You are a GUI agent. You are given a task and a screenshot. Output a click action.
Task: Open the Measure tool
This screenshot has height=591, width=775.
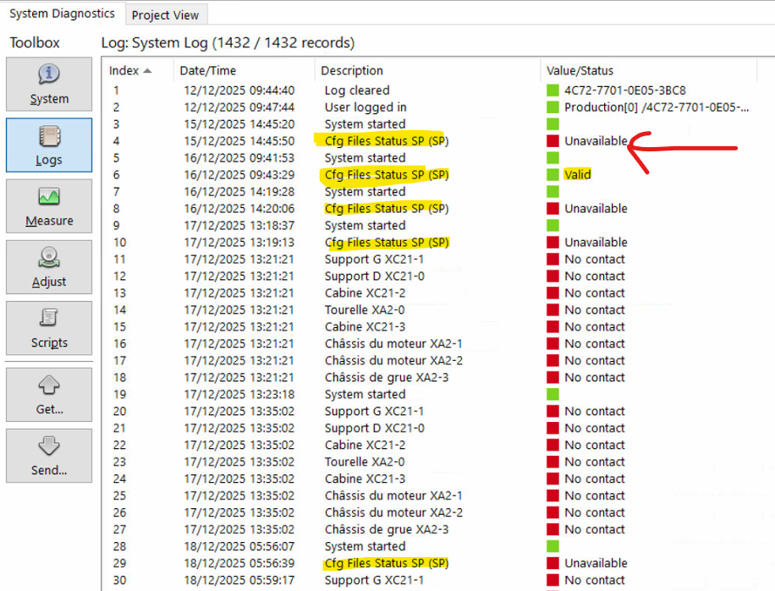click(49, 206)
